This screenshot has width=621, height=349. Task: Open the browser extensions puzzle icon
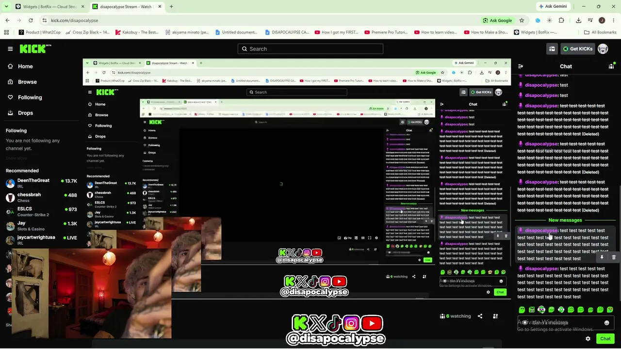(561, 20)
